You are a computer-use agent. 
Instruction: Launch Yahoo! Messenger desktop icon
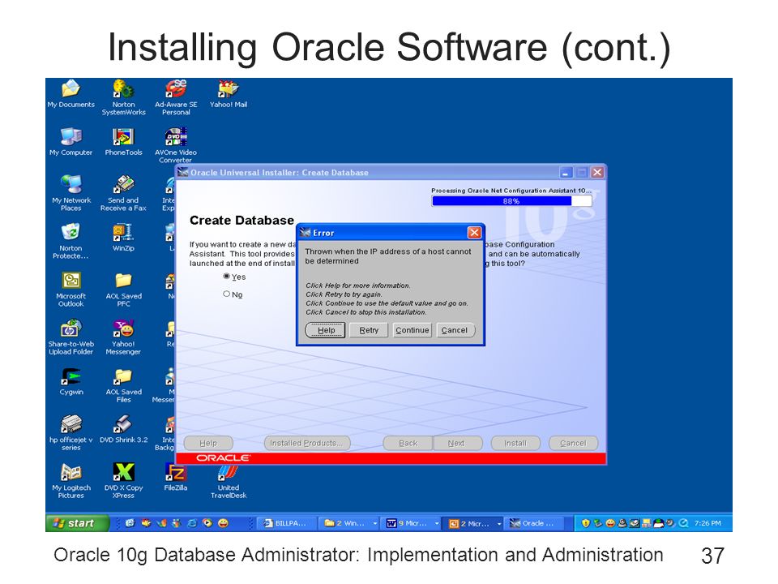(123, 337)
